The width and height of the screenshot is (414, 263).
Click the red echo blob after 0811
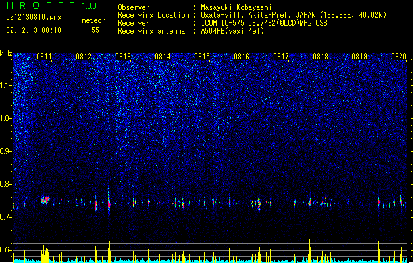click(47, 199)
